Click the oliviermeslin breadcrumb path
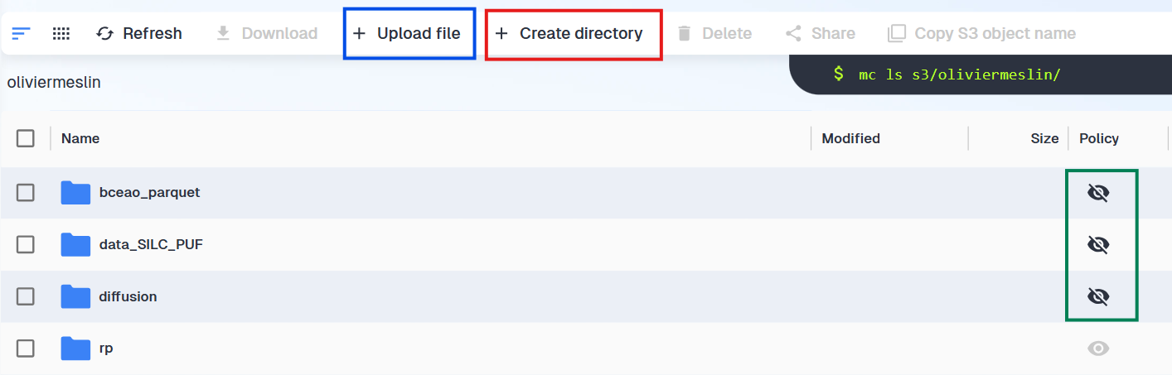The height and width of the screenshot is (375, 1172). tap(54, 83)
